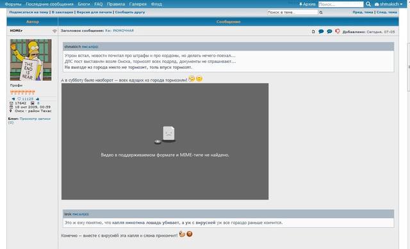The image size is (410, 249).
Task: Click the magnifier search icon in top bar
Action: [x=368, y=4]
